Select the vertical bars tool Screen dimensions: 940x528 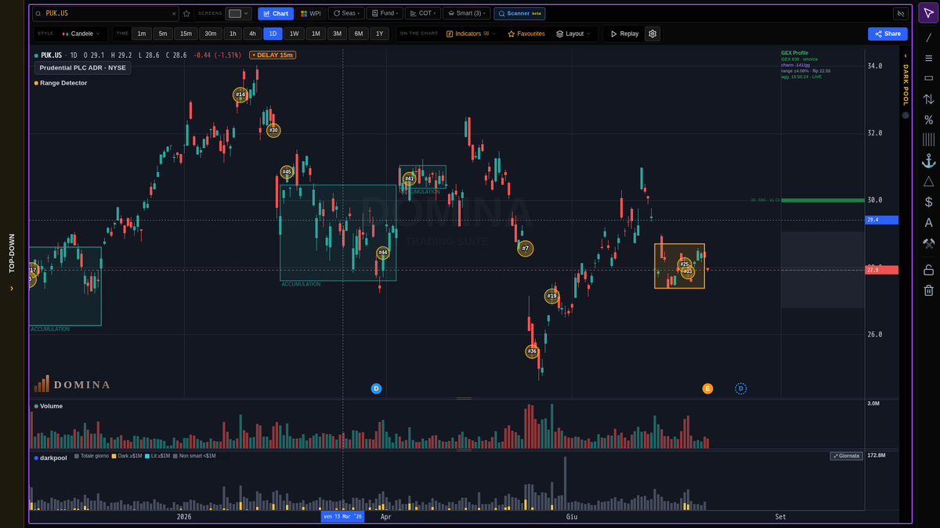928,140
